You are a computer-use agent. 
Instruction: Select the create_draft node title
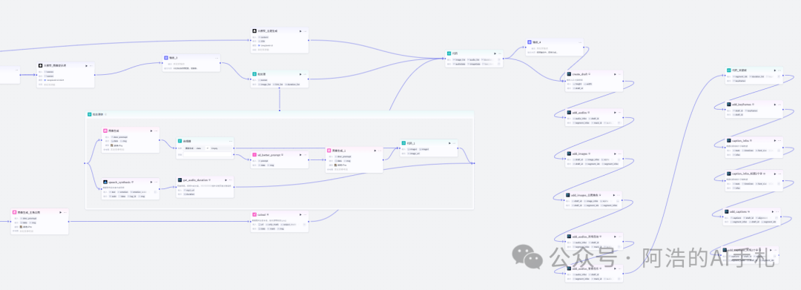579,74
